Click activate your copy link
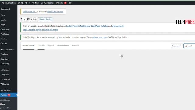 pos(99,37)
